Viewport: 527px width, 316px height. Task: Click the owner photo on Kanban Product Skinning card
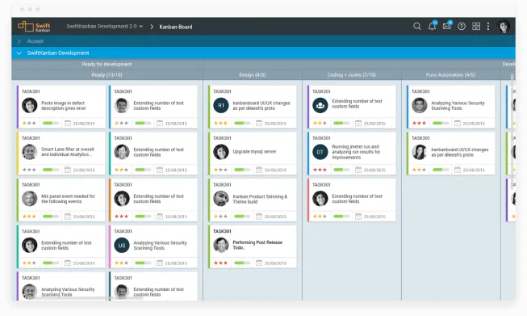(x=221, y=199)
